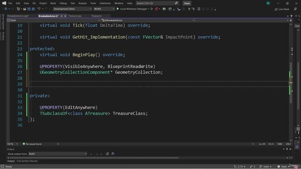Pin the BreakableActor.h tab
The image size is (301, 169).
pyautogui.click(x=62, y=16)
